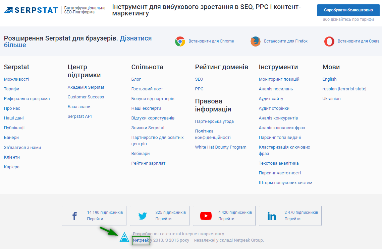Image resolution: width=382 pixels, height=249 pixels.
Task: Open White Hat Bounty Program
Action: [221, 147]
